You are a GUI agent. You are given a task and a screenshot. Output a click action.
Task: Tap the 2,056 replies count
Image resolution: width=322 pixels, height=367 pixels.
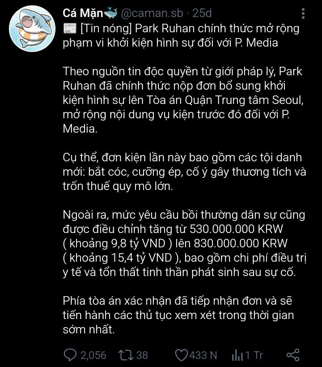pyautogui.click(x=93, y=355)
